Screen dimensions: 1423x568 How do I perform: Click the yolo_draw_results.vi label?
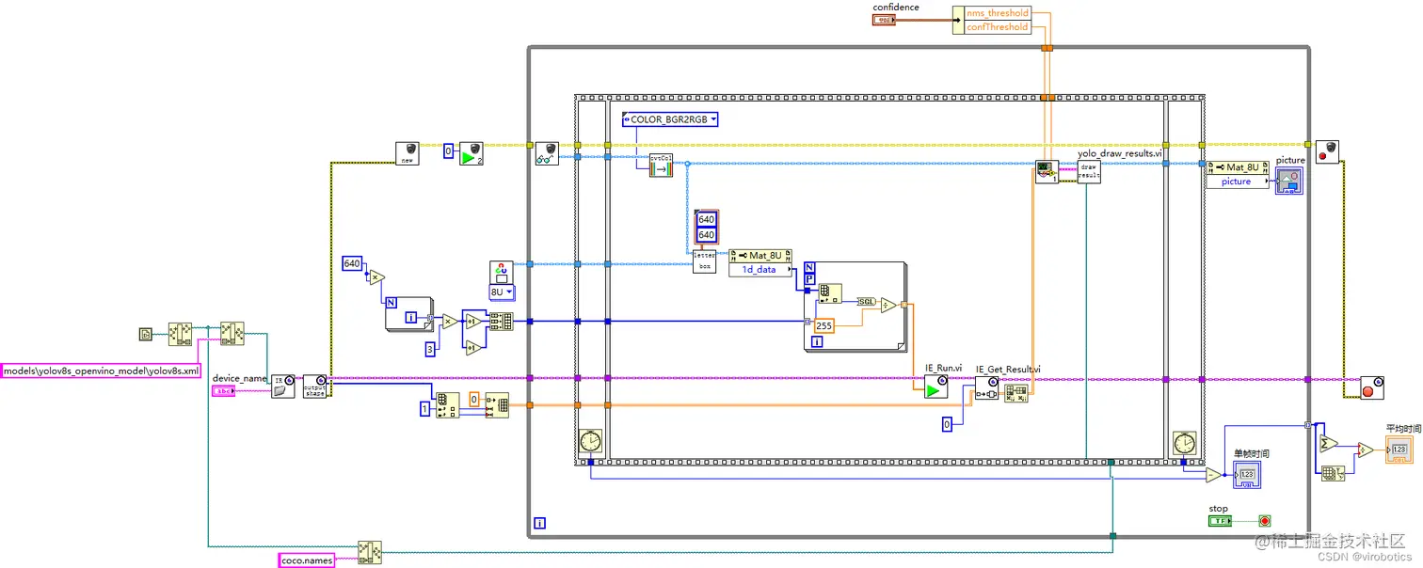click(1120, 152)
